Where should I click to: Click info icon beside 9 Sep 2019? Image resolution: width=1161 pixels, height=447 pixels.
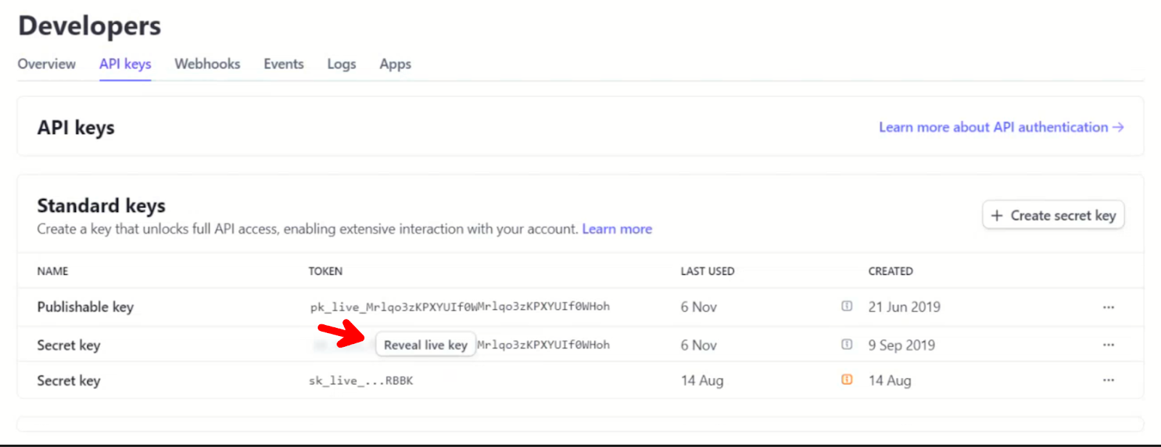click(847, 345)
